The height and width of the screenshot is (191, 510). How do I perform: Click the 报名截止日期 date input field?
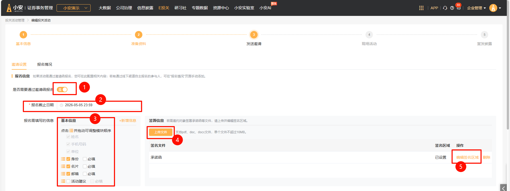point(99,105)
